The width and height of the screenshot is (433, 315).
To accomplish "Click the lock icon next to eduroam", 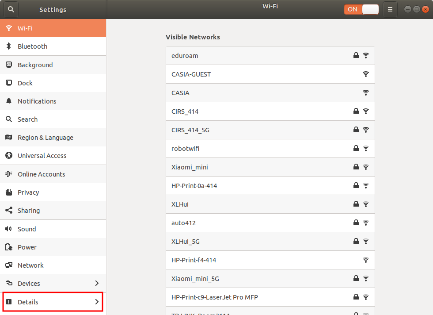I will (x=356, y=55).
